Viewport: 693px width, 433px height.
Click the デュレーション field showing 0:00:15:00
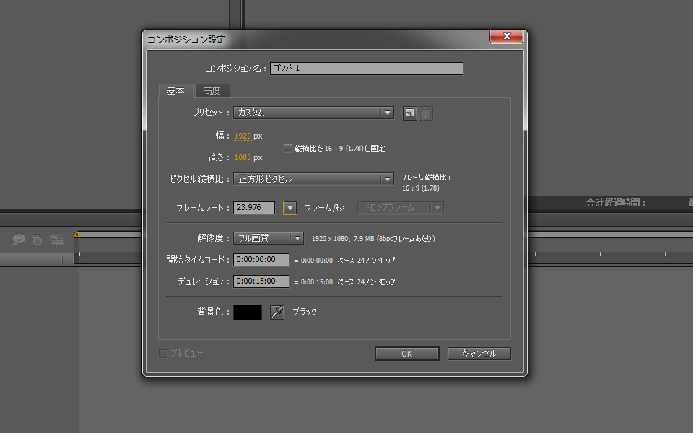click(261, 281)
